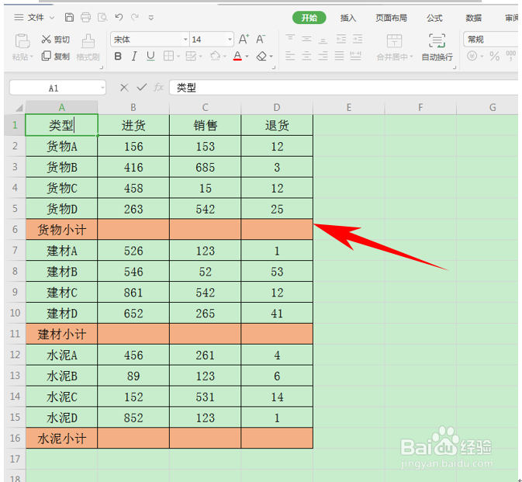522x482 pixels.
Task: Increase indent icon
Action: (358, 39)
